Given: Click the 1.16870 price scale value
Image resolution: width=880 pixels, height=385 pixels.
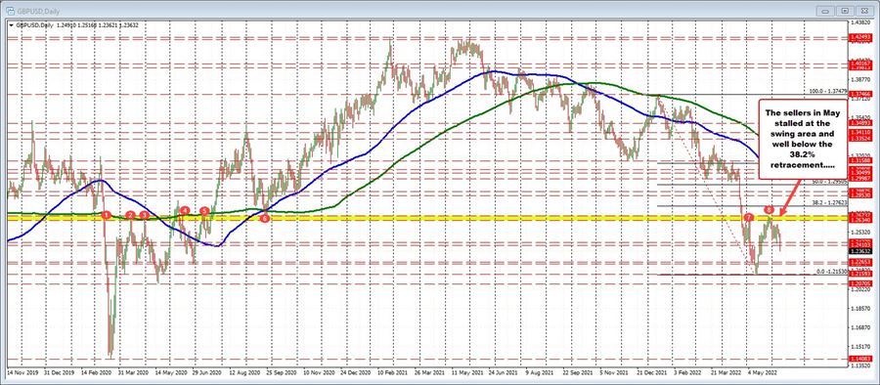Looking at the screenshot, I should 859,327.
